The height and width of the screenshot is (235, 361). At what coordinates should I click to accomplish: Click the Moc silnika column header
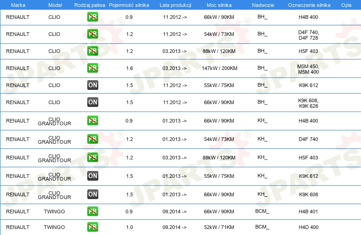coord(219,5)
